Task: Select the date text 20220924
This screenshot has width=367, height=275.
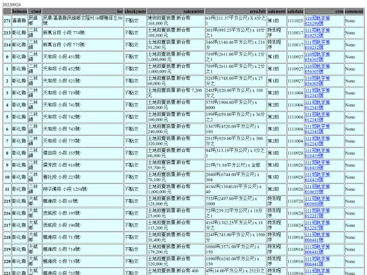Action: (12, 5)
